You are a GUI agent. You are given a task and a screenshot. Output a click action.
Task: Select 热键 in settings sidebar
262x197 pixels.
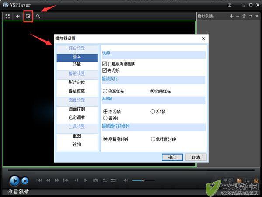point(77,64)
